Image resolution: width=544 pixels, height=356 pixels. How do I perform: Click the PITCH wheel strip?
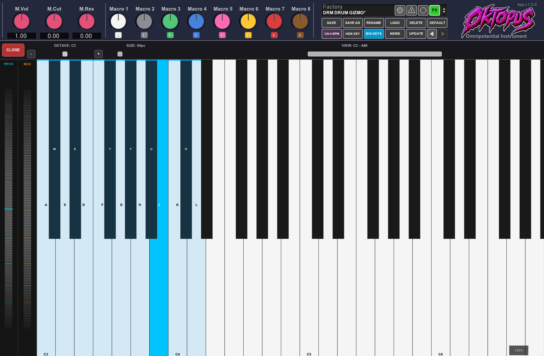(x=9, y=209)
